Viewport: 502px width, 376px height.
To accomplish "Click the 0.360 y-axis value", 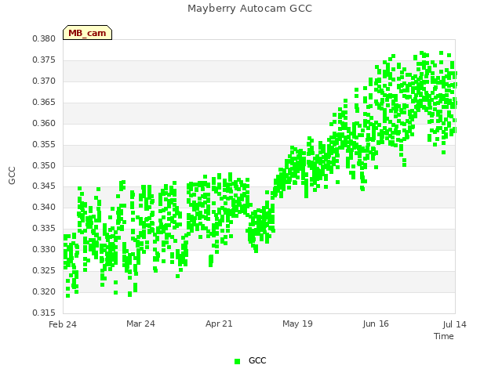I will (x=44, y=123).
